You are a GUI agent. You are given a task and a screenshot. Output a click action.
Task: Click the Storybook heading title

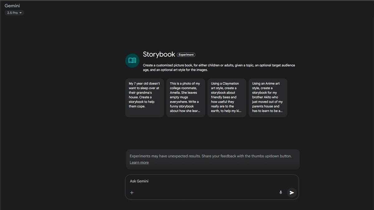(x=159, y=54)
